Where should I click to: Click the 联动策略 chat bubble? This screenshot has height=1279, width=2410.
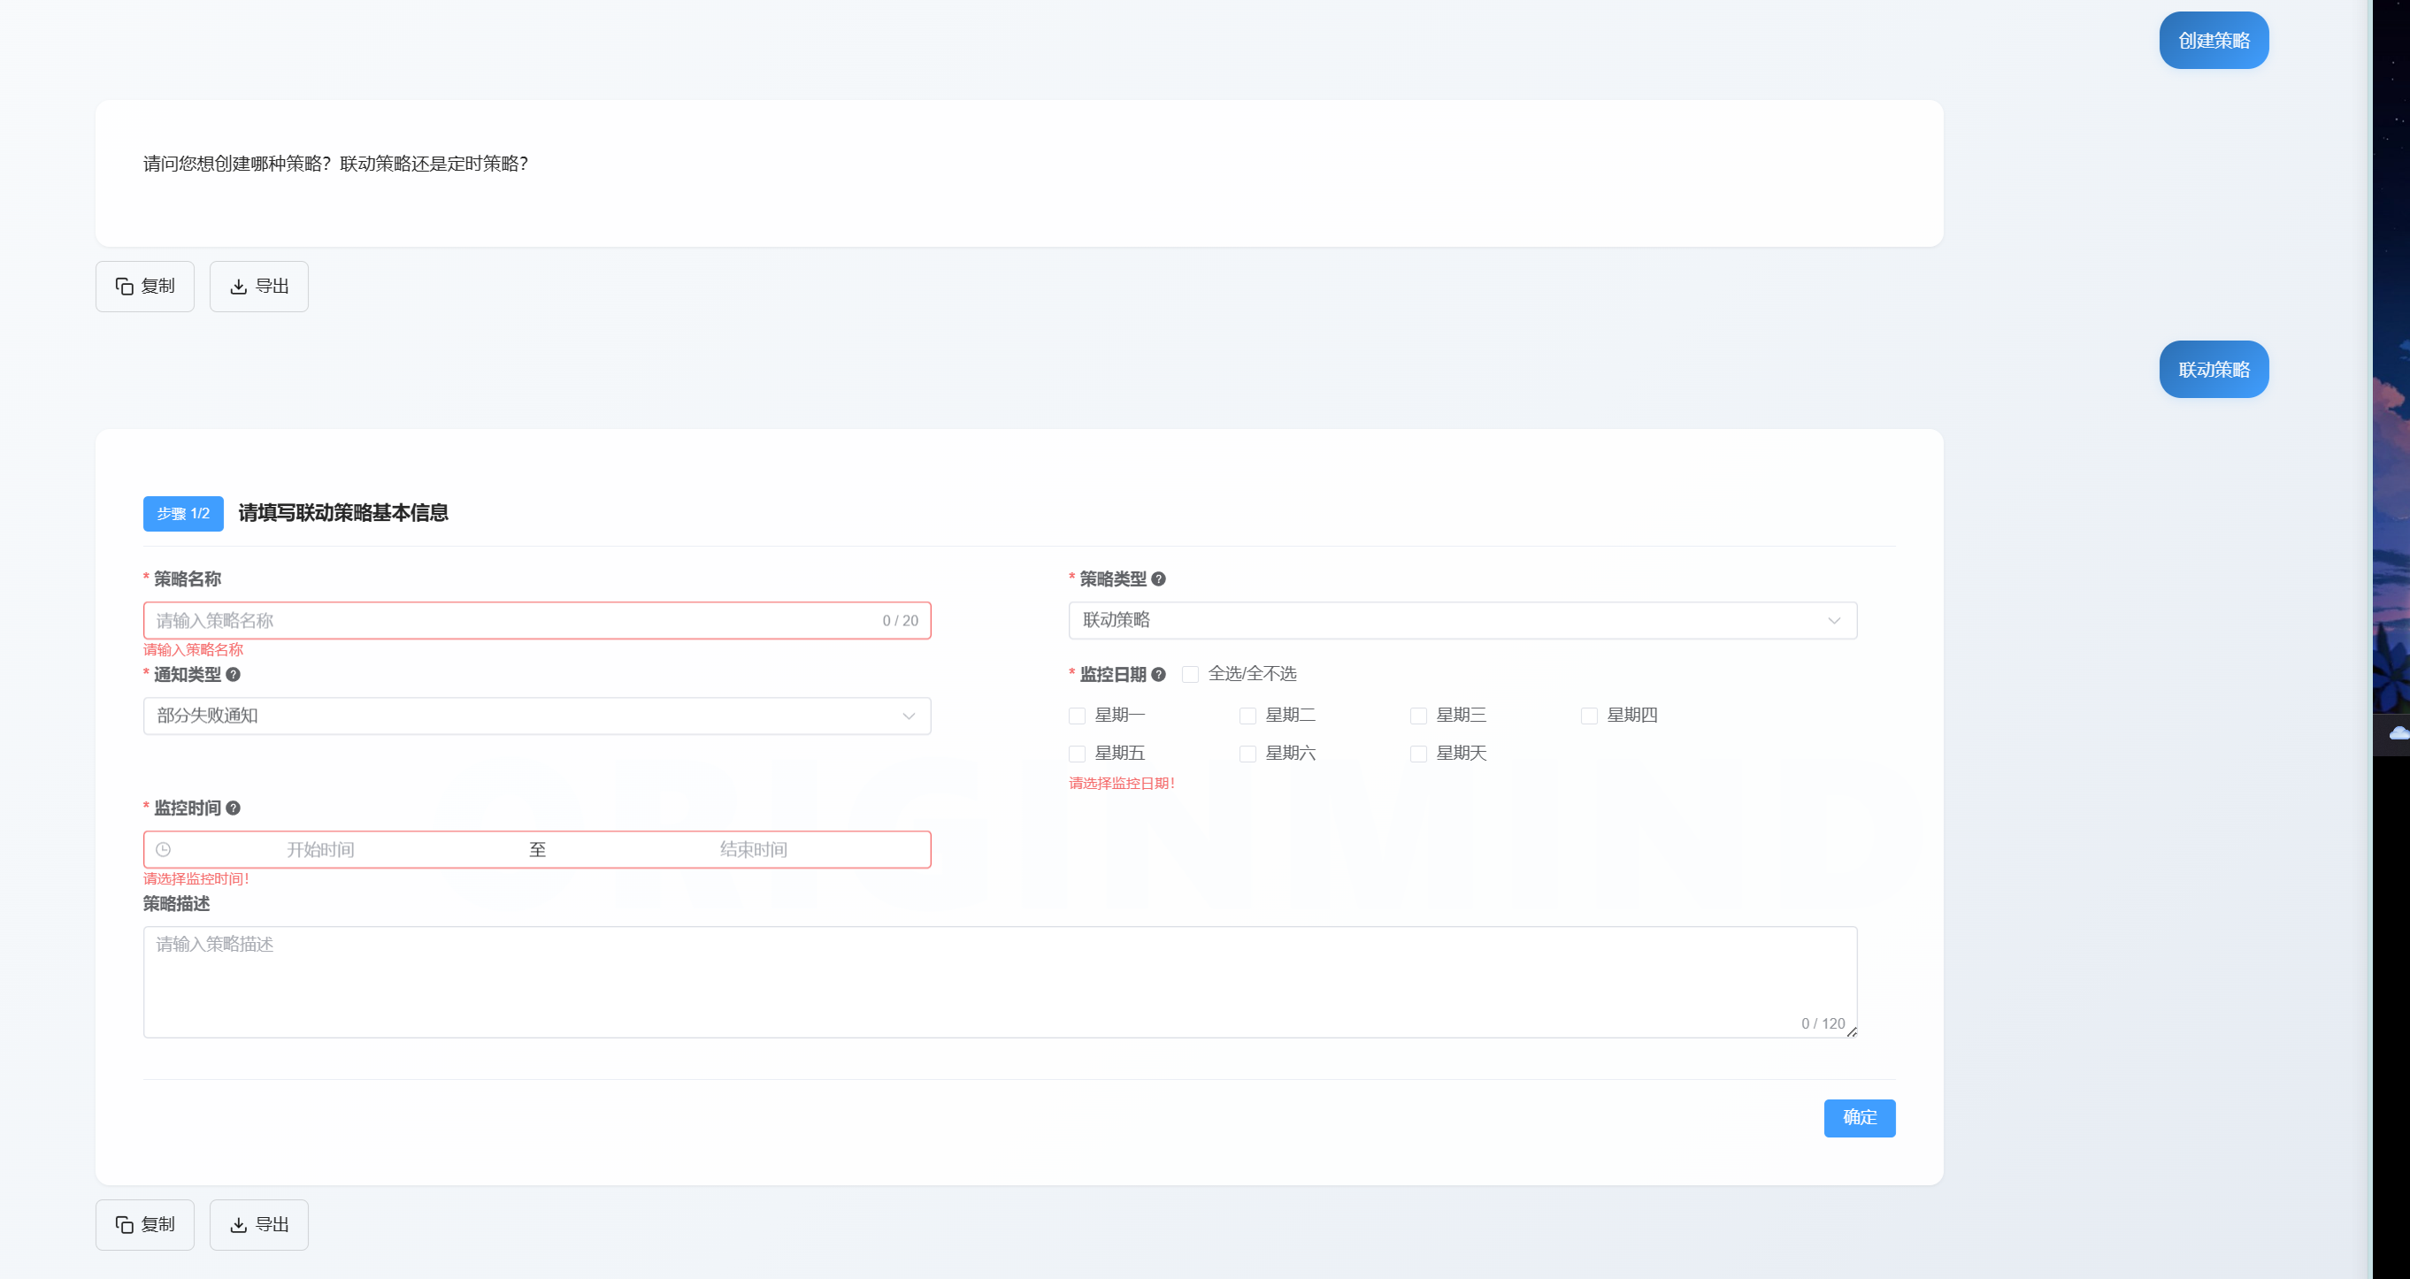2214,370
